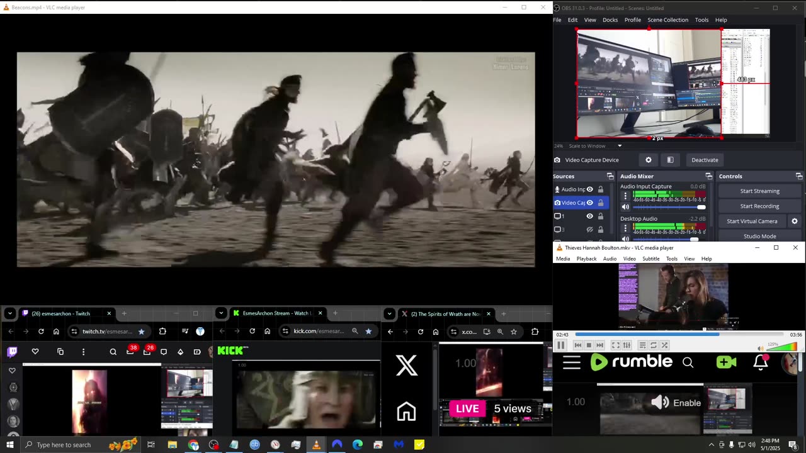
Task: Select the EsmesArchon Stream Kick tab
Action: [278, 313]
